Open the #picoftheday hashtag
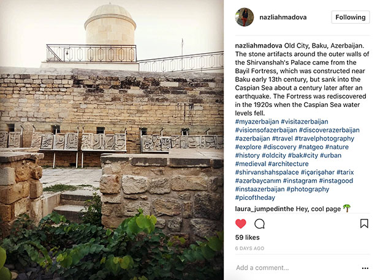The height and width of the screenshot is (280, 380). (255, 197)
